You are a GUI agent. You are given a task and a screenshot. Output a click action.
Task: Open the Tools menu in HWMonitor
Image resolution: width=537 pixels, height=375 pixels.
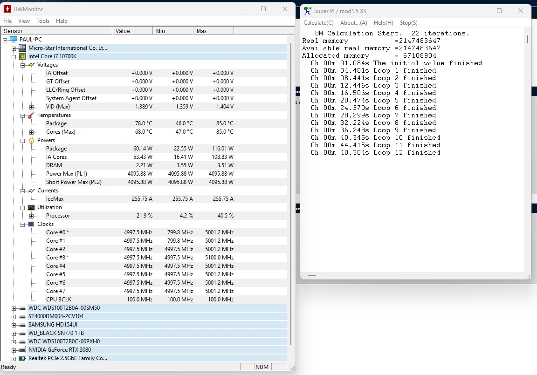click(x=43, y=21)
